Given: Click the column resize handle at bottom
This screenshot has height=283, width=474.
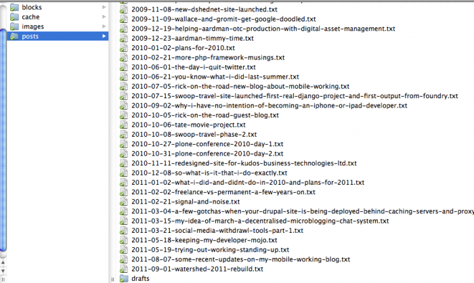Looking at the screenshot, I should (x=112, y=280).
